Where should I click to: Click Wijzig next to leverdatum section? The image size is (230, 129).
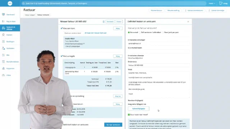pyautogui.click(x=118, y=104)
